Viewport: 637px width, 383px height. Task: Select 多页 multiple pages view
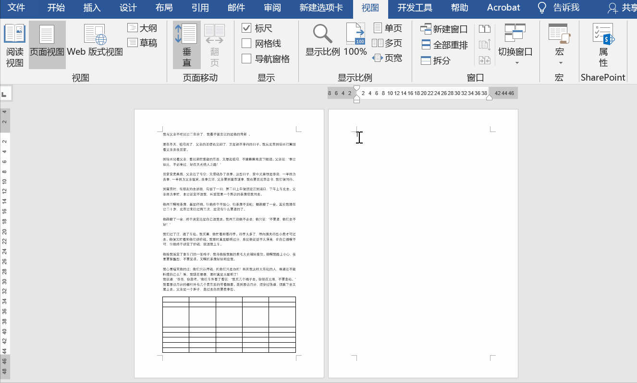(x=387, y=42)
